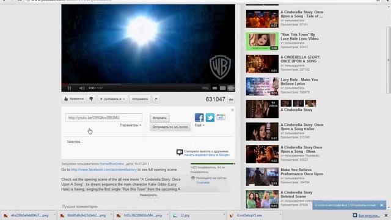This screenshot has width=391, height=220.
Task: Open the WarnerBrosOnline uploader channel link
Action: (x=111, y=164)
